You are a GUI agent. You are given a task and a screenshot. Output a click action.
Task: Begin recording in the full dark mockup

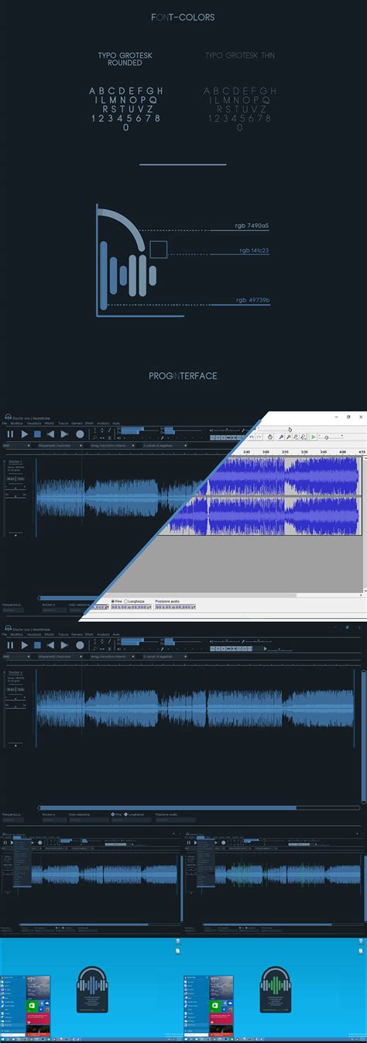tap(80, 644)
